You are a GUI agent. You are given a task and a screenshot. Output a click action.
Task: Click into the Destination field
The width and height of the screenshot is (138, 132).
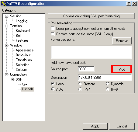105,78
